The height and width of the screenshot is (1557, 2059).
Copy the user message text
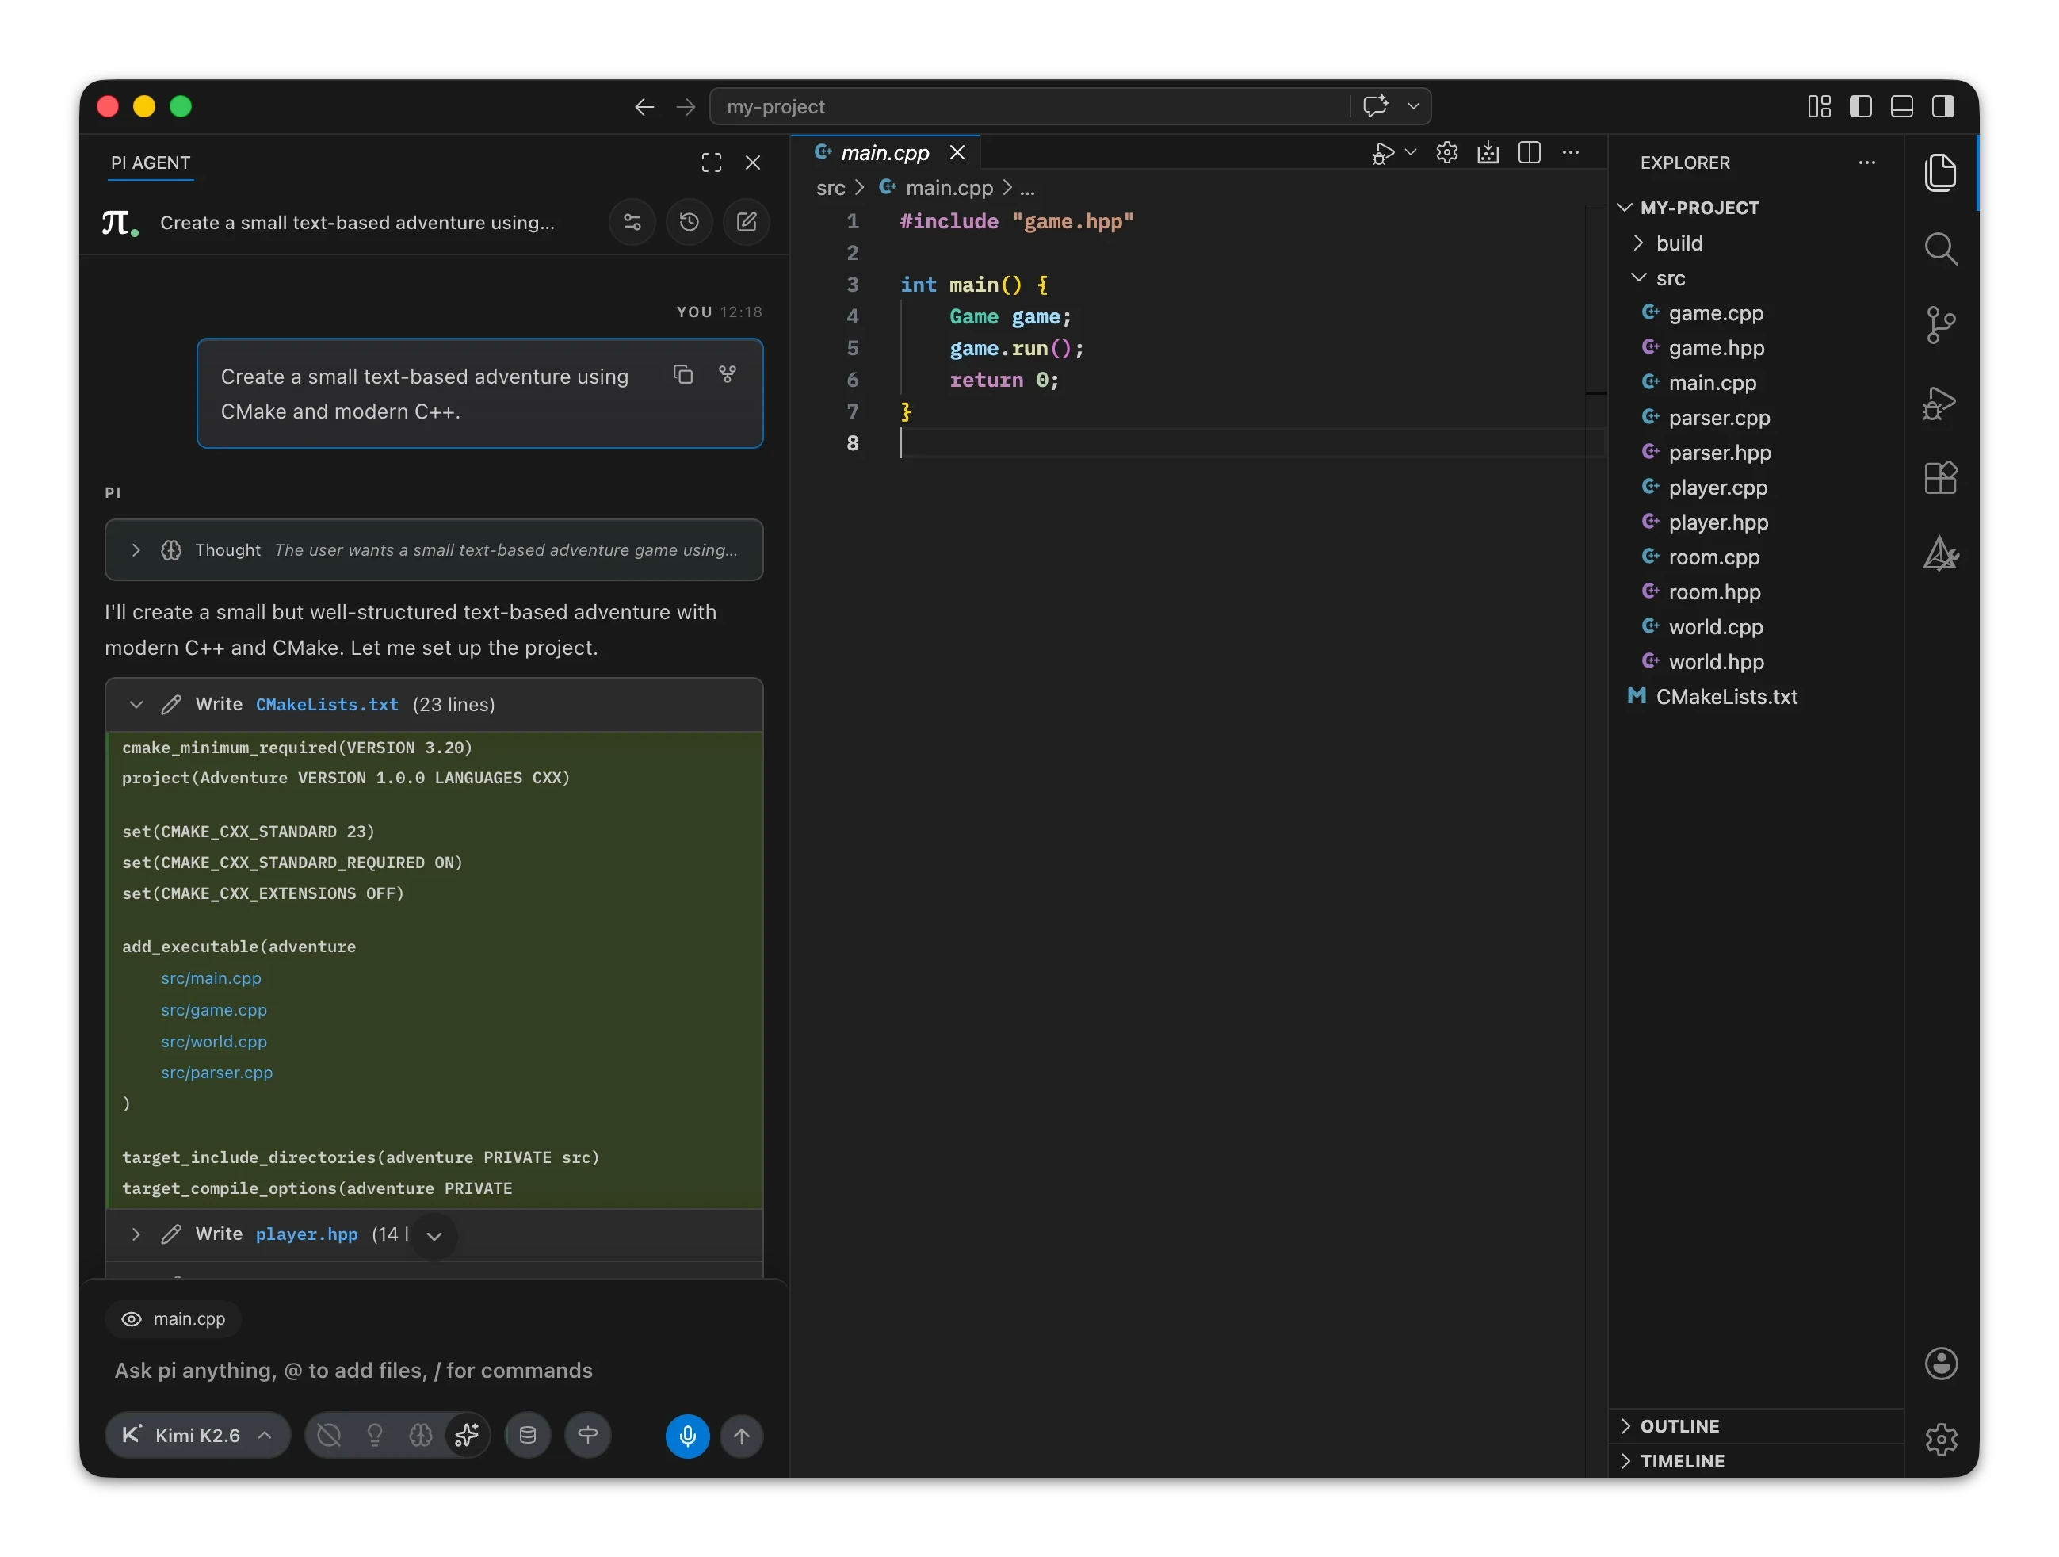click(x=683, y=374)
